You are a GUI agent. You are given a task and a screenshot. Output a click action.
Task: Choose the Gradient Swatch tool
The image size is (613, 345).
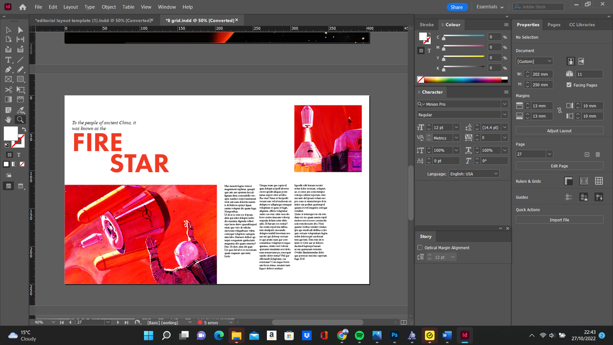coord(8,99)
